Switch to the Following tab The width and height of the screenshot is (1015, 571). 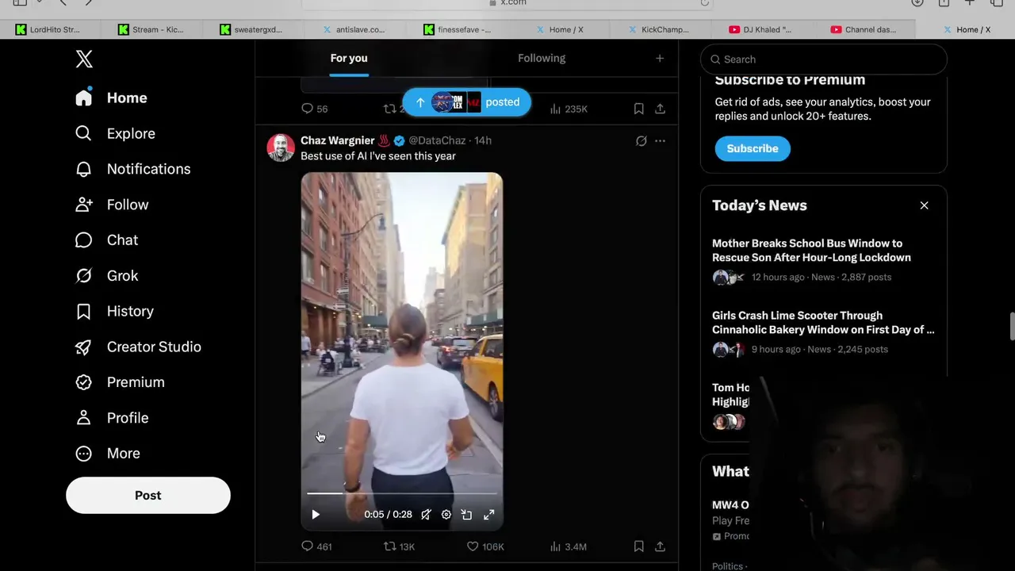pos(542,58)
